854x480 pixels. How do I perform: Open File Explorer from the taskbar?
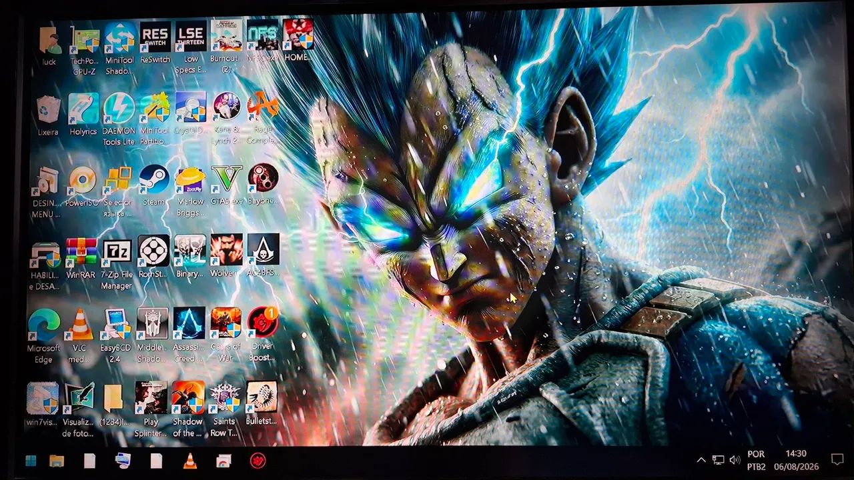[57, 461]
